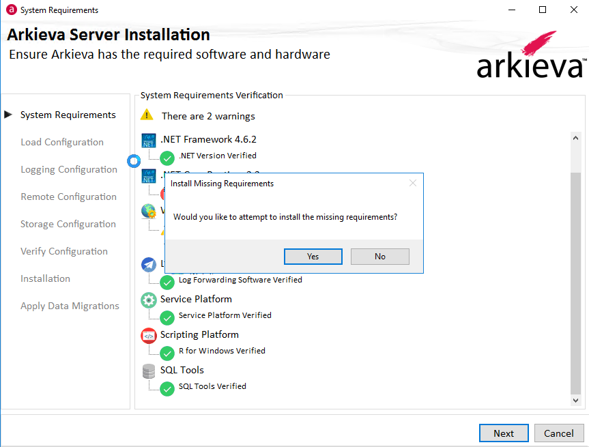Click 'Log Forwarding Software Verified' text
This screenshot has width=589, height=447.
(240, 280)
